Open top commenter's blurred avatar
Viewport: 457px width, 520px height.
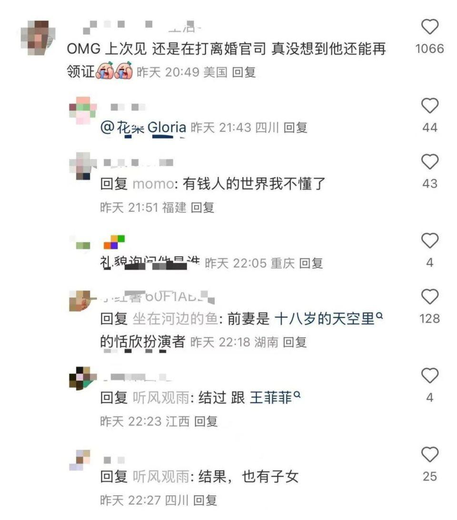37,38
